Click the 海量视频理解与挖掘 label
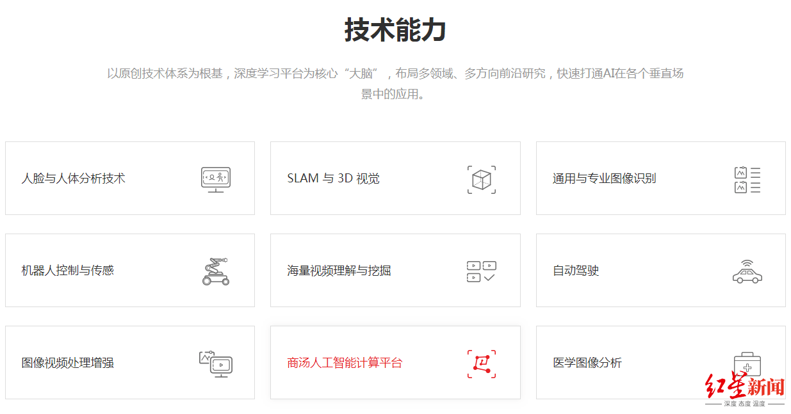 coord(338,270)
